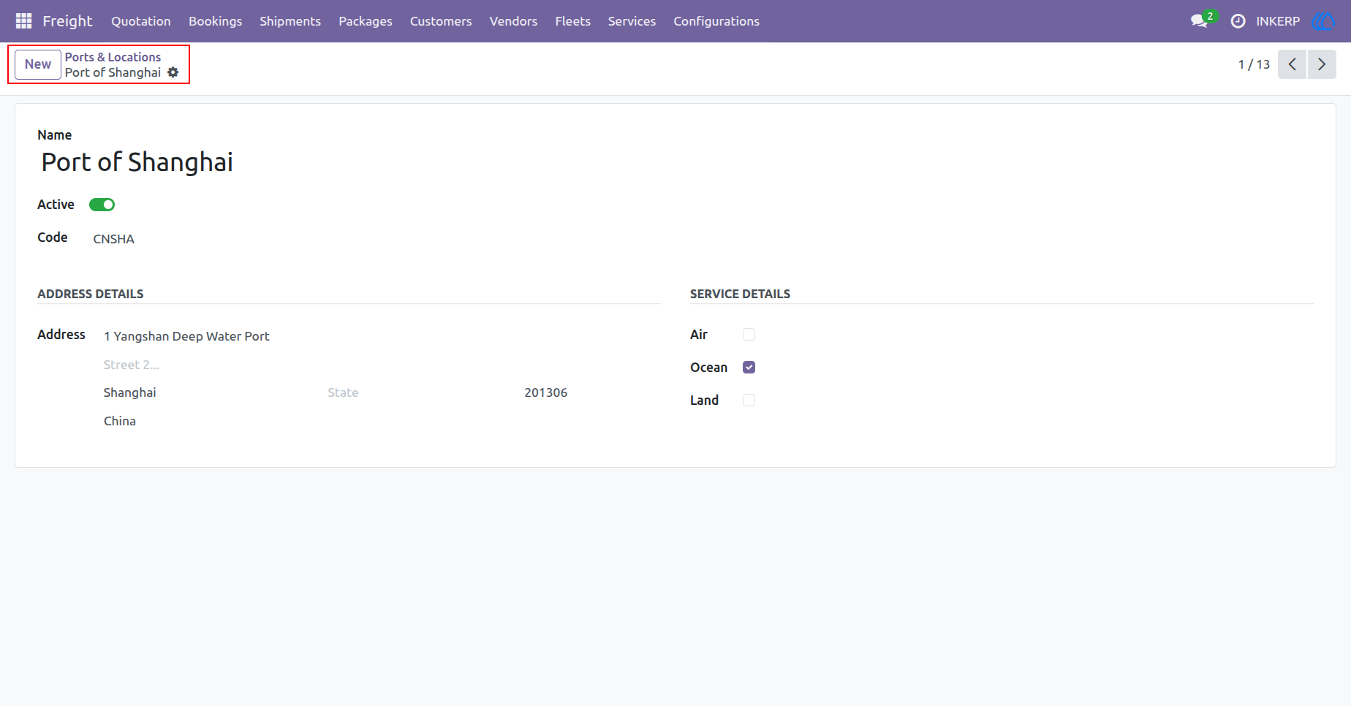Open the Configurations menu
This screenshot has height=706, width=1351.
click(x=716, y=21)
